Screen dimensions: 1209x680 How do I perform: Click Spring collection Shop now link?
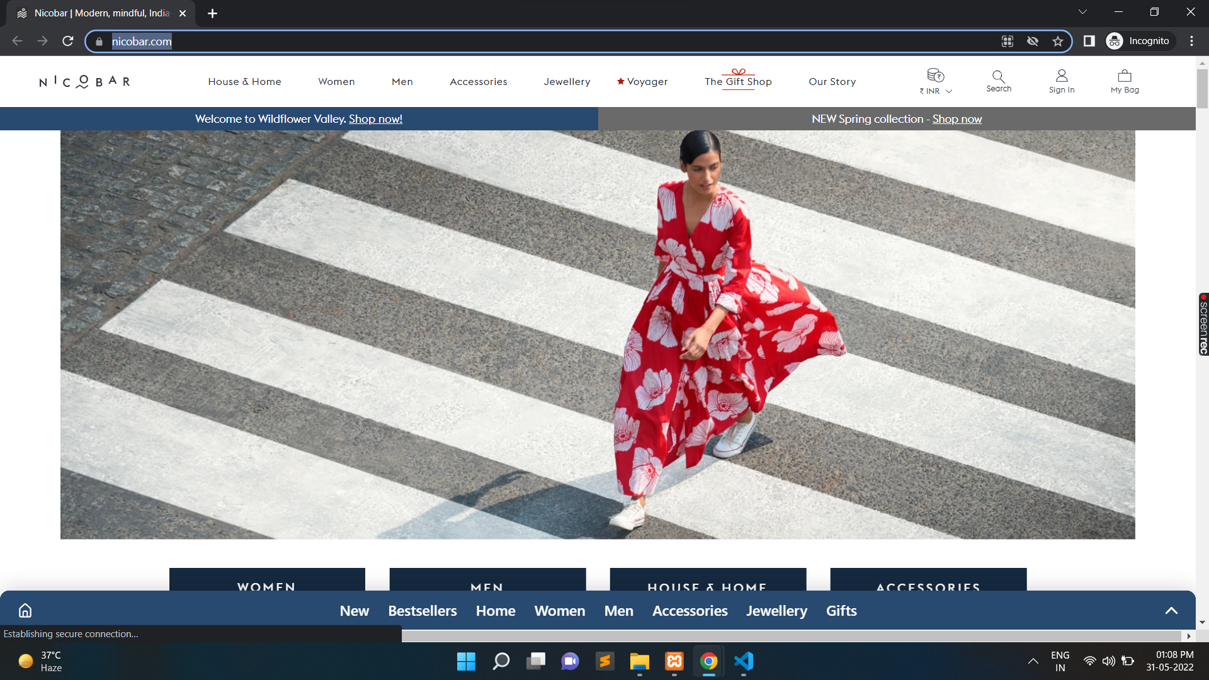click(957, 119)
